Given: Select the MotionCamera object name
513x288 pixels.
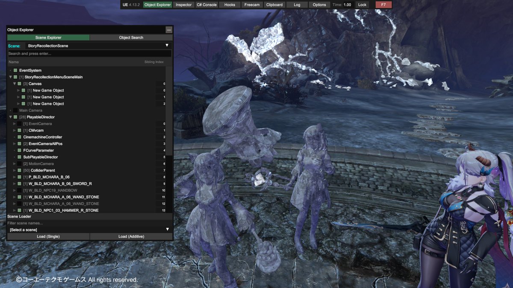Looking at the screenshot, I should 41,164.
